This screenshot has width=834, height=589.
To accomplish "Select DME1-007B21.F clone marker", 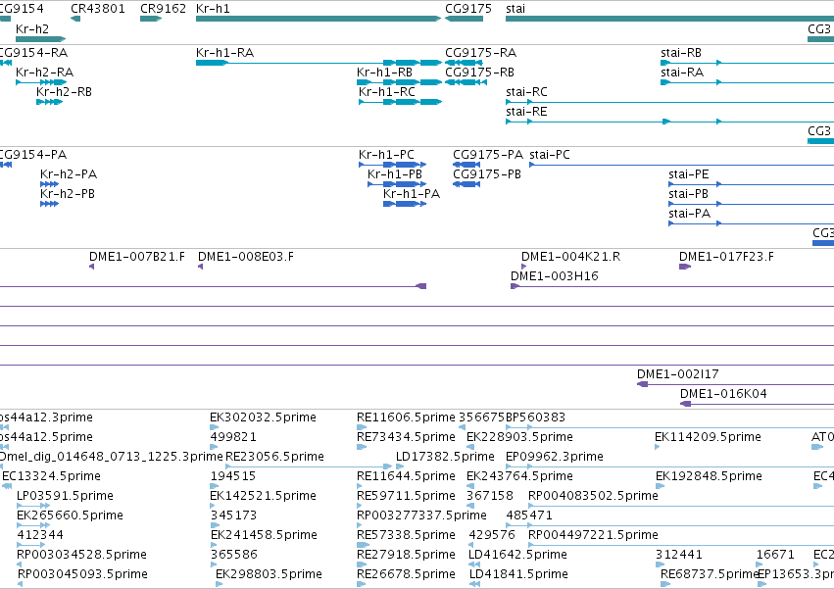I will coord(91,267).
